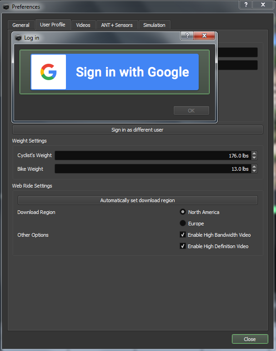The height and width of the screenshot is (351, 276).
Task: Click the green Close button
Action: 250,339
